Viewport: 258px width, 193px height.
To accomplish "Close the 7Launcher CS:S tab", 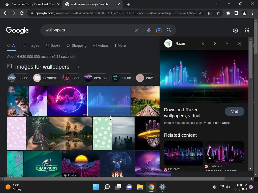I will 58,4.
